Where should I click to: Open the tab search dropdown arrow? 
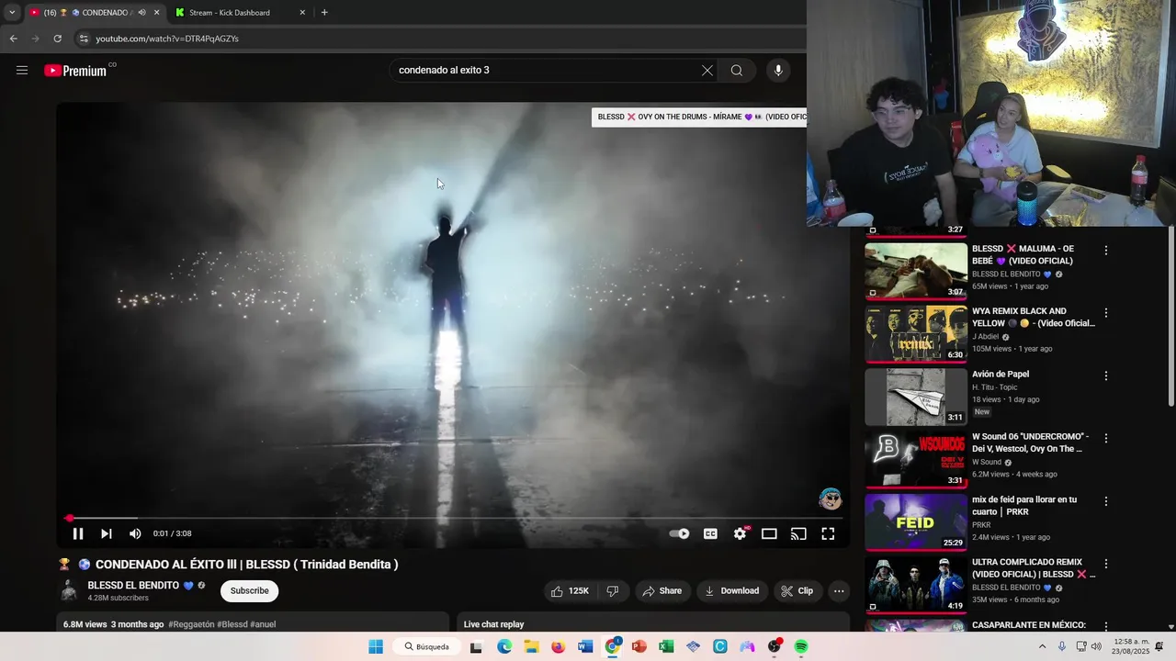pyautogui.click(x=12, y=13)
